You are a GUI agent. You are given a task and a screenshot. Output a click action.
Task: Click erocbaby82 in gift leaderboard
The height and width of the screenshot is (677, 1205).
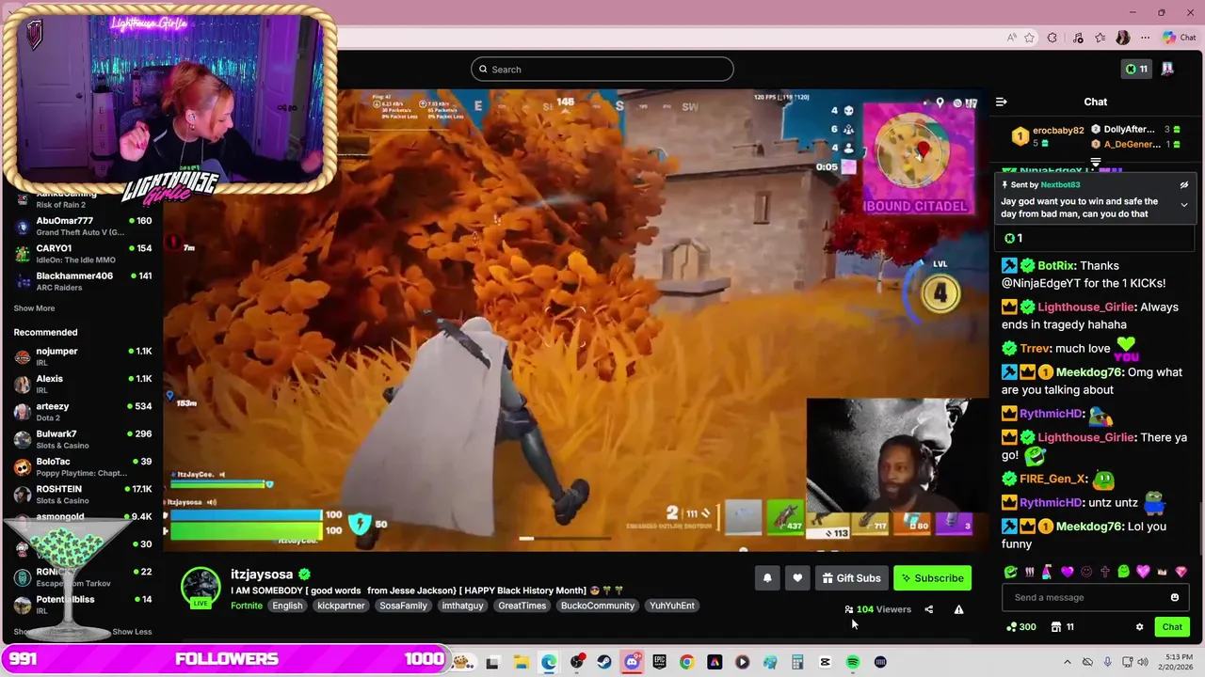[1058, 131]
